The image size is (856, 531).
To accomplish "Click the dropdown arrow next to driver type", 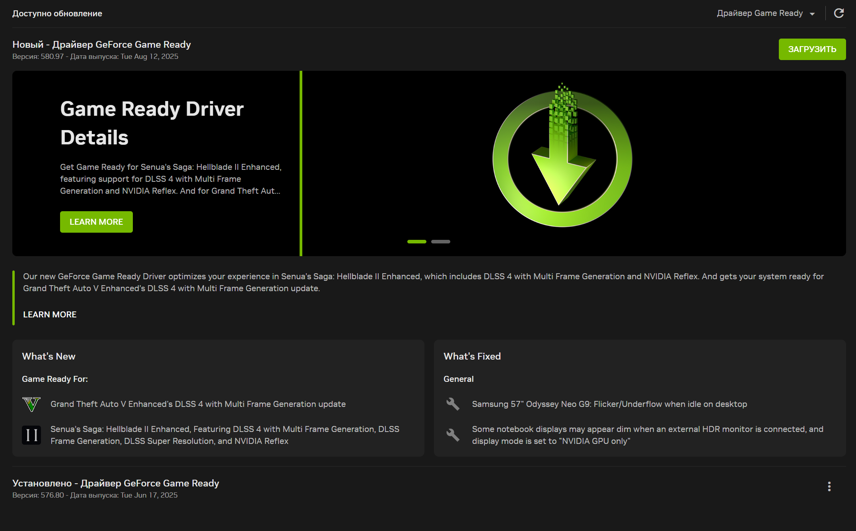I will coord(812,14).
